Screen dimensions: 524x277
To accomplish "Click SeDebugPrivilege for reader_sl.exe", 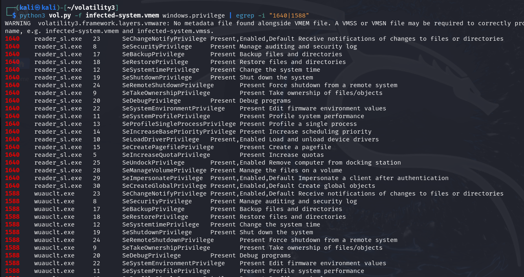I will point(152,101).
